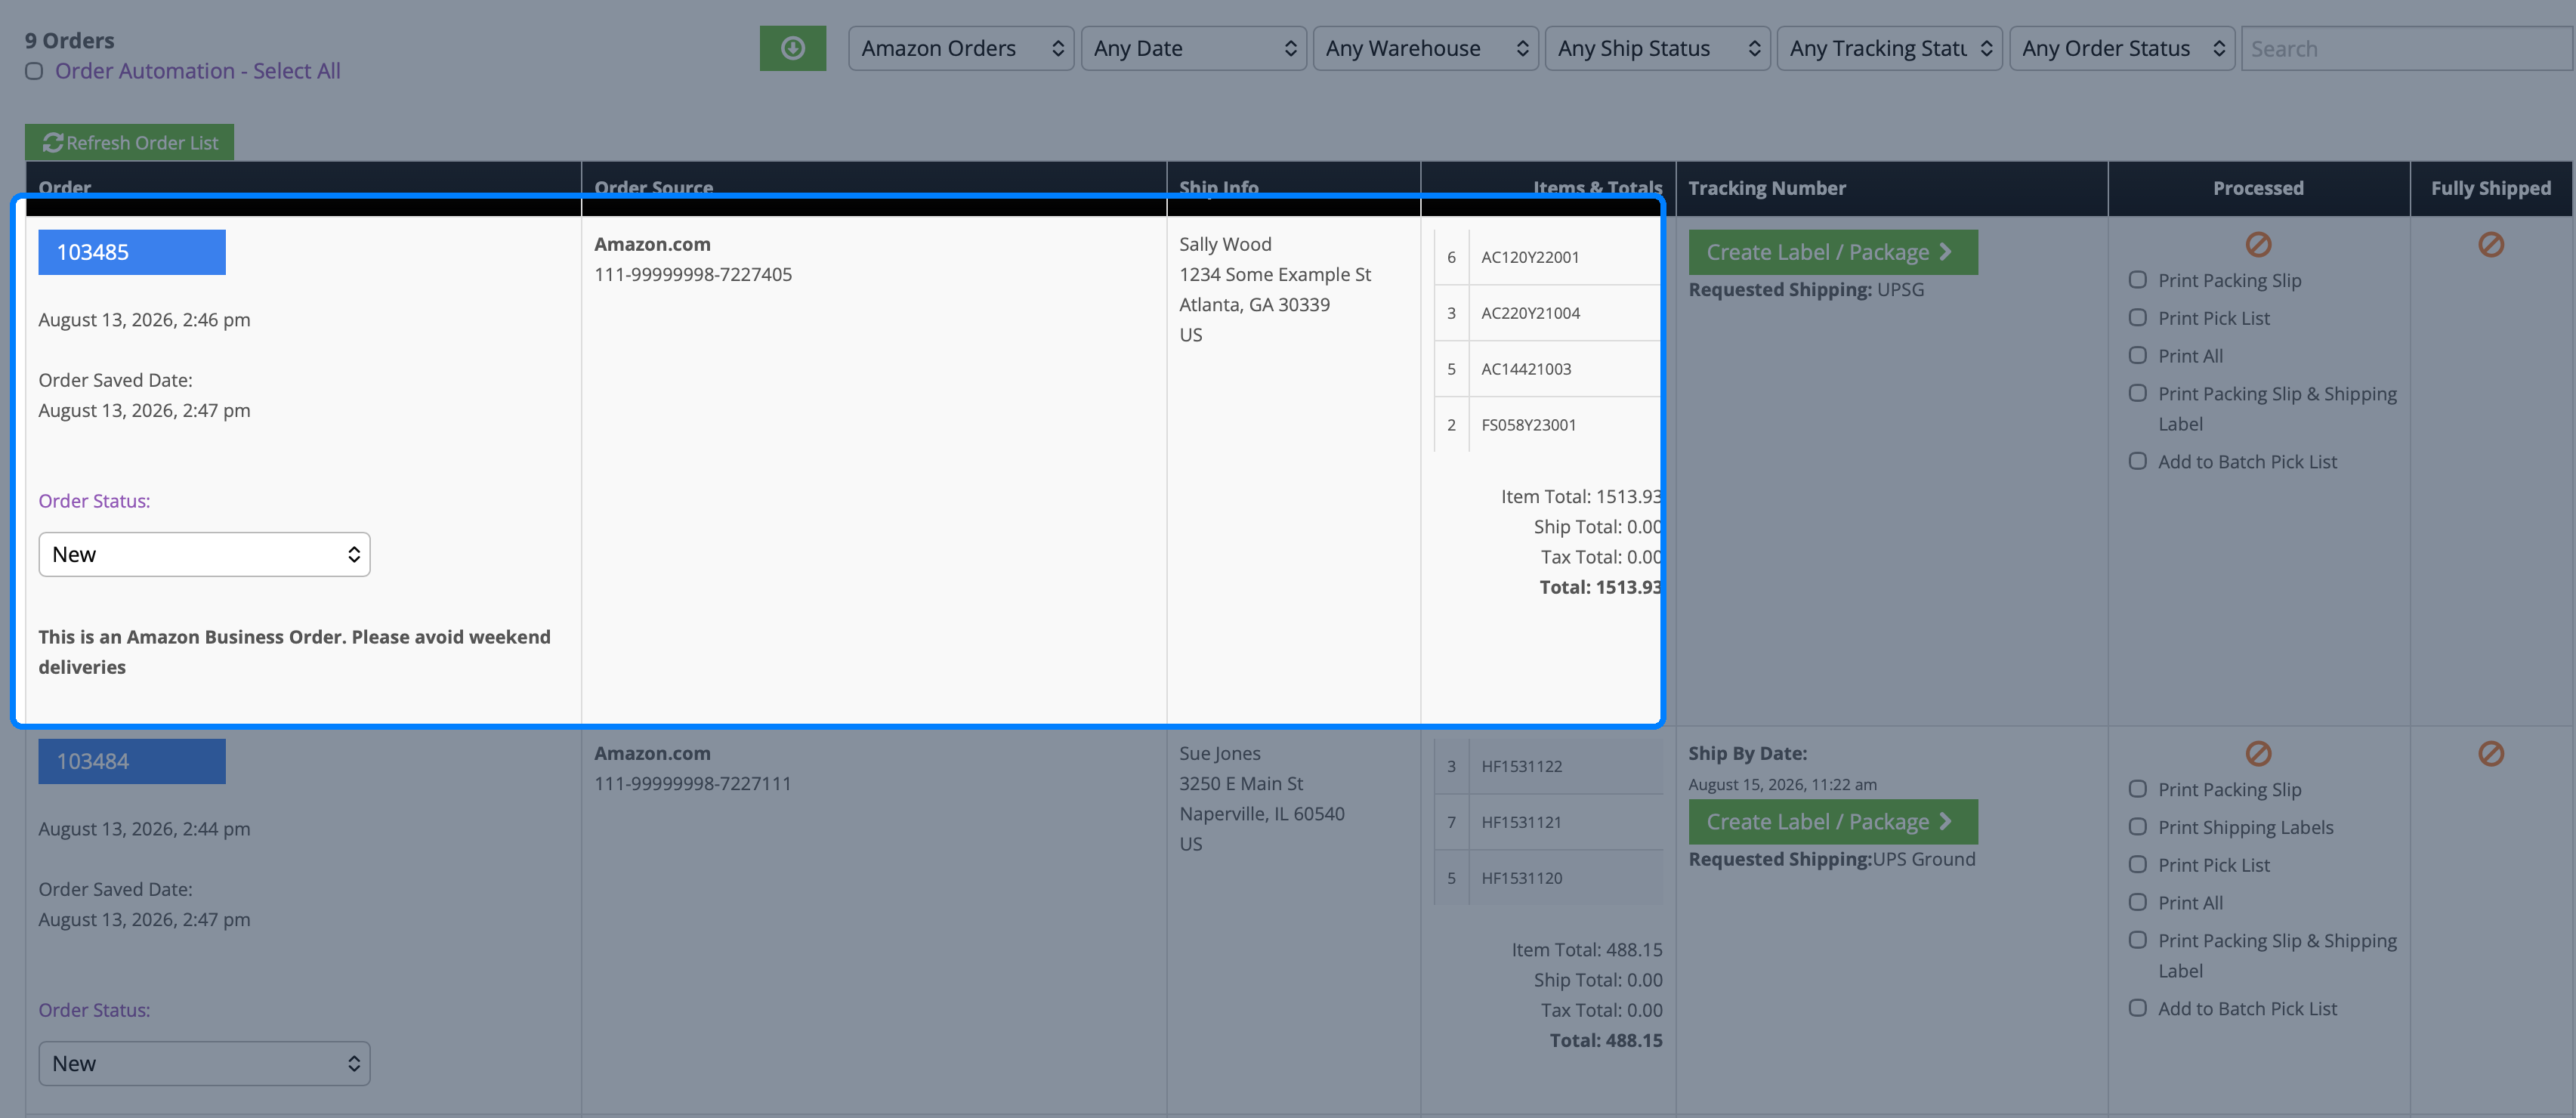Click item SKU AC220Y21004
Image resolution: width=2576 pixels, height=1118 pixels.
(x=1530, y=313)
